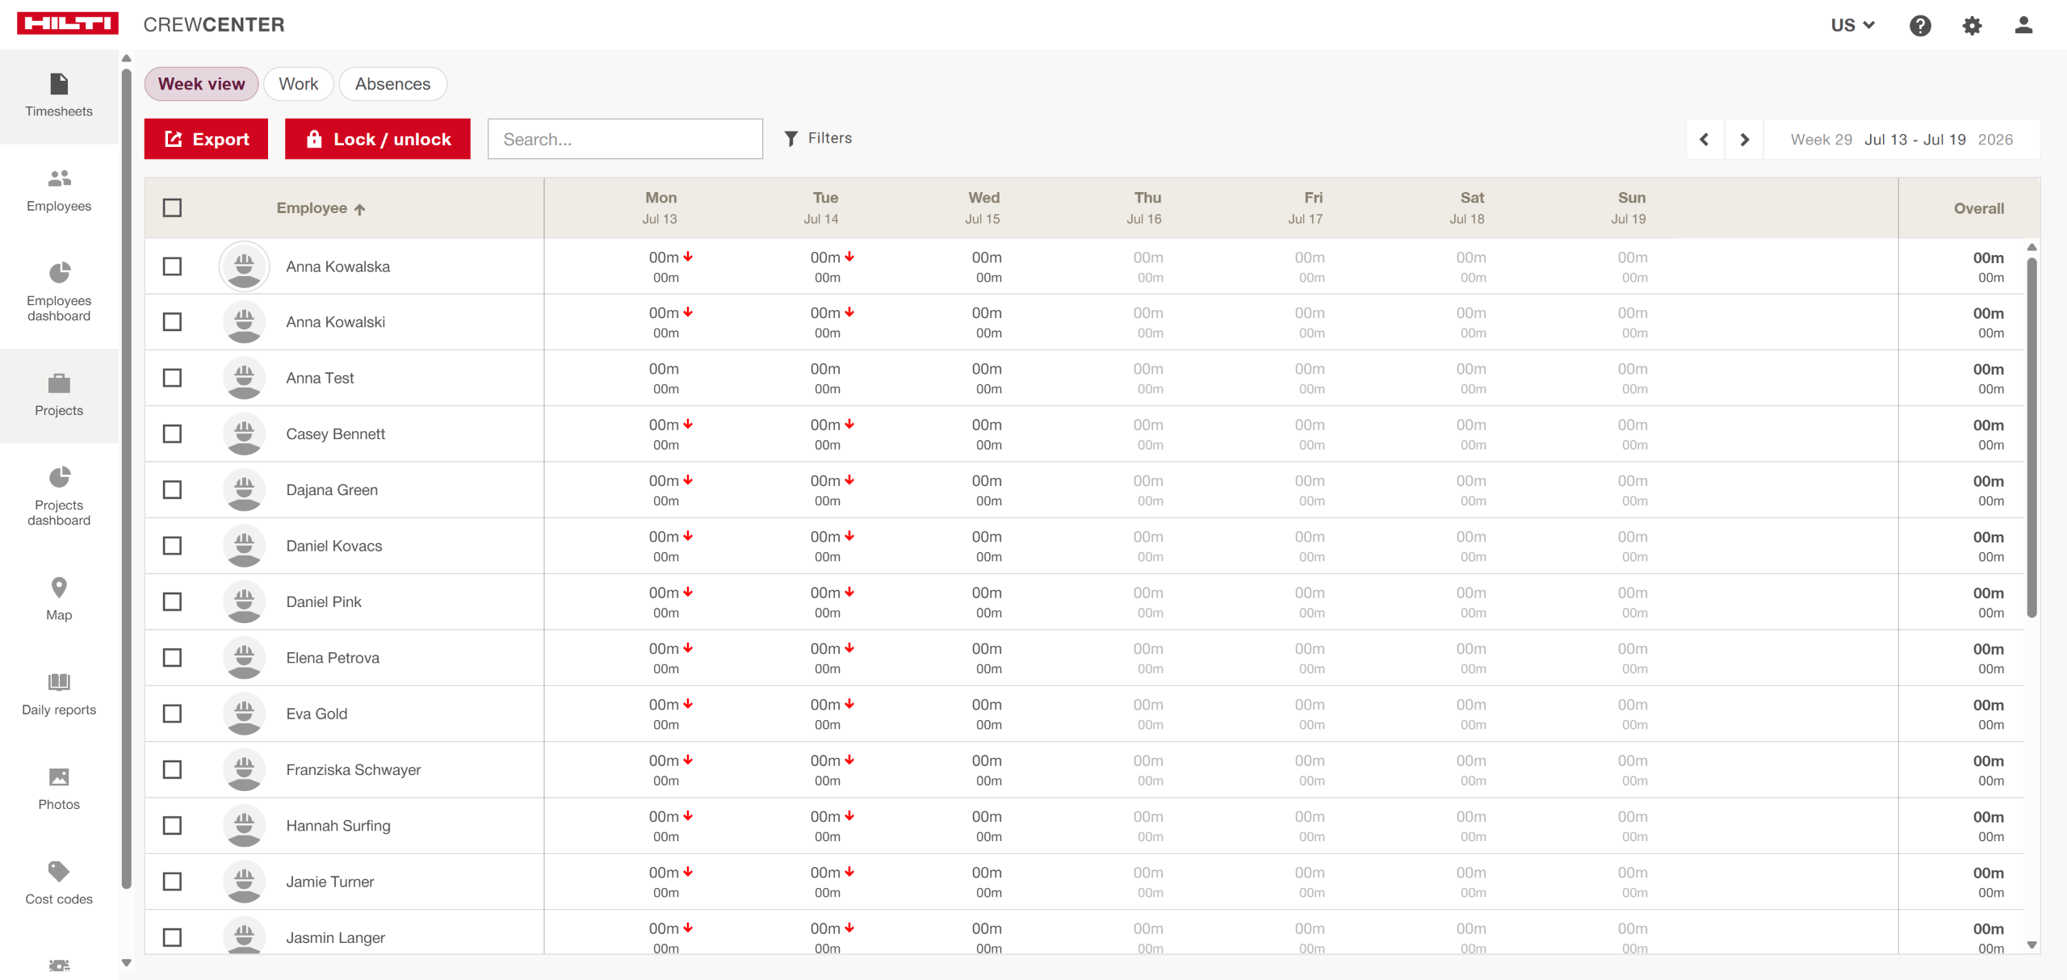Open the Week 29 date range picker
Image resolution: width=2067 pixels, height=980 pixels.
click(x=1901, y=140)
